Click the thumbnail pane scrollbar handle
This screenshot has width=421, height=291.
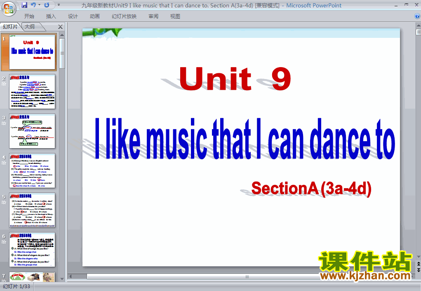62,54
